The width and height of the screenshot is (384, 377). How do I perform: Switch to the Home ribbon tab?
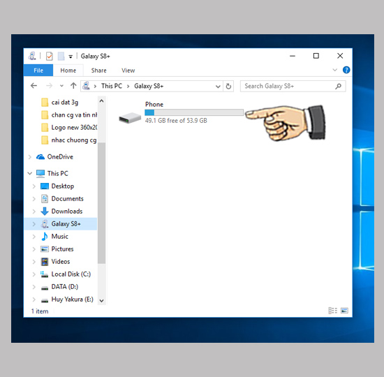(68, 71)
